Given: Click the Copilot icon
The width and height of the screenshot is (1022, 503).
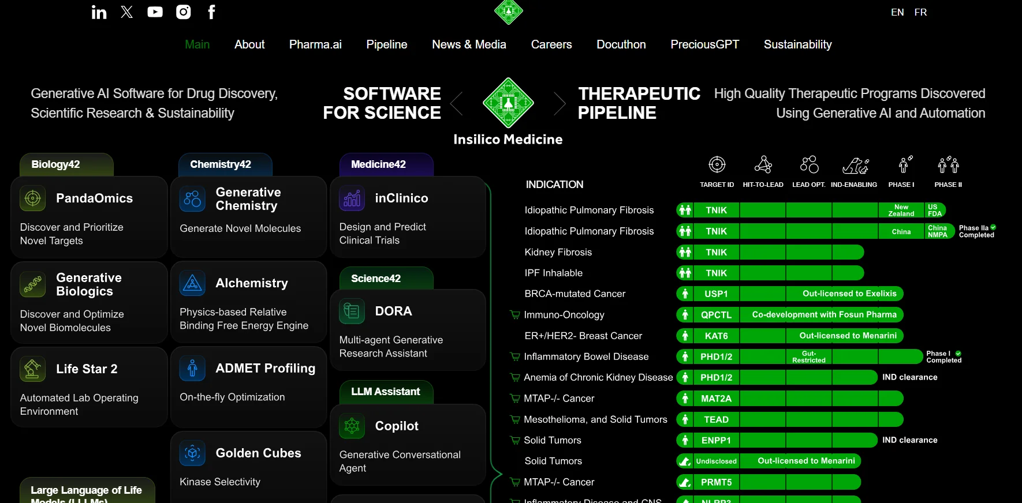Looking at the screenshot, I should coord(352,426).
